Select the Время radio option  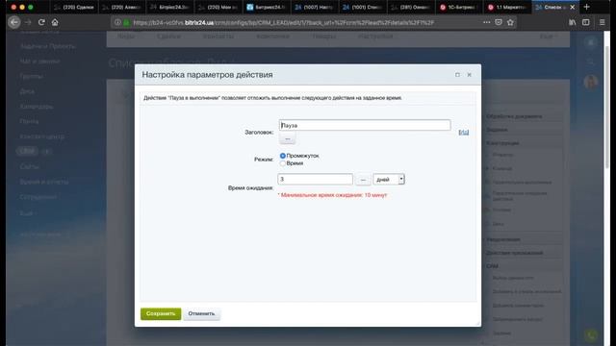[x=282, y=163]
